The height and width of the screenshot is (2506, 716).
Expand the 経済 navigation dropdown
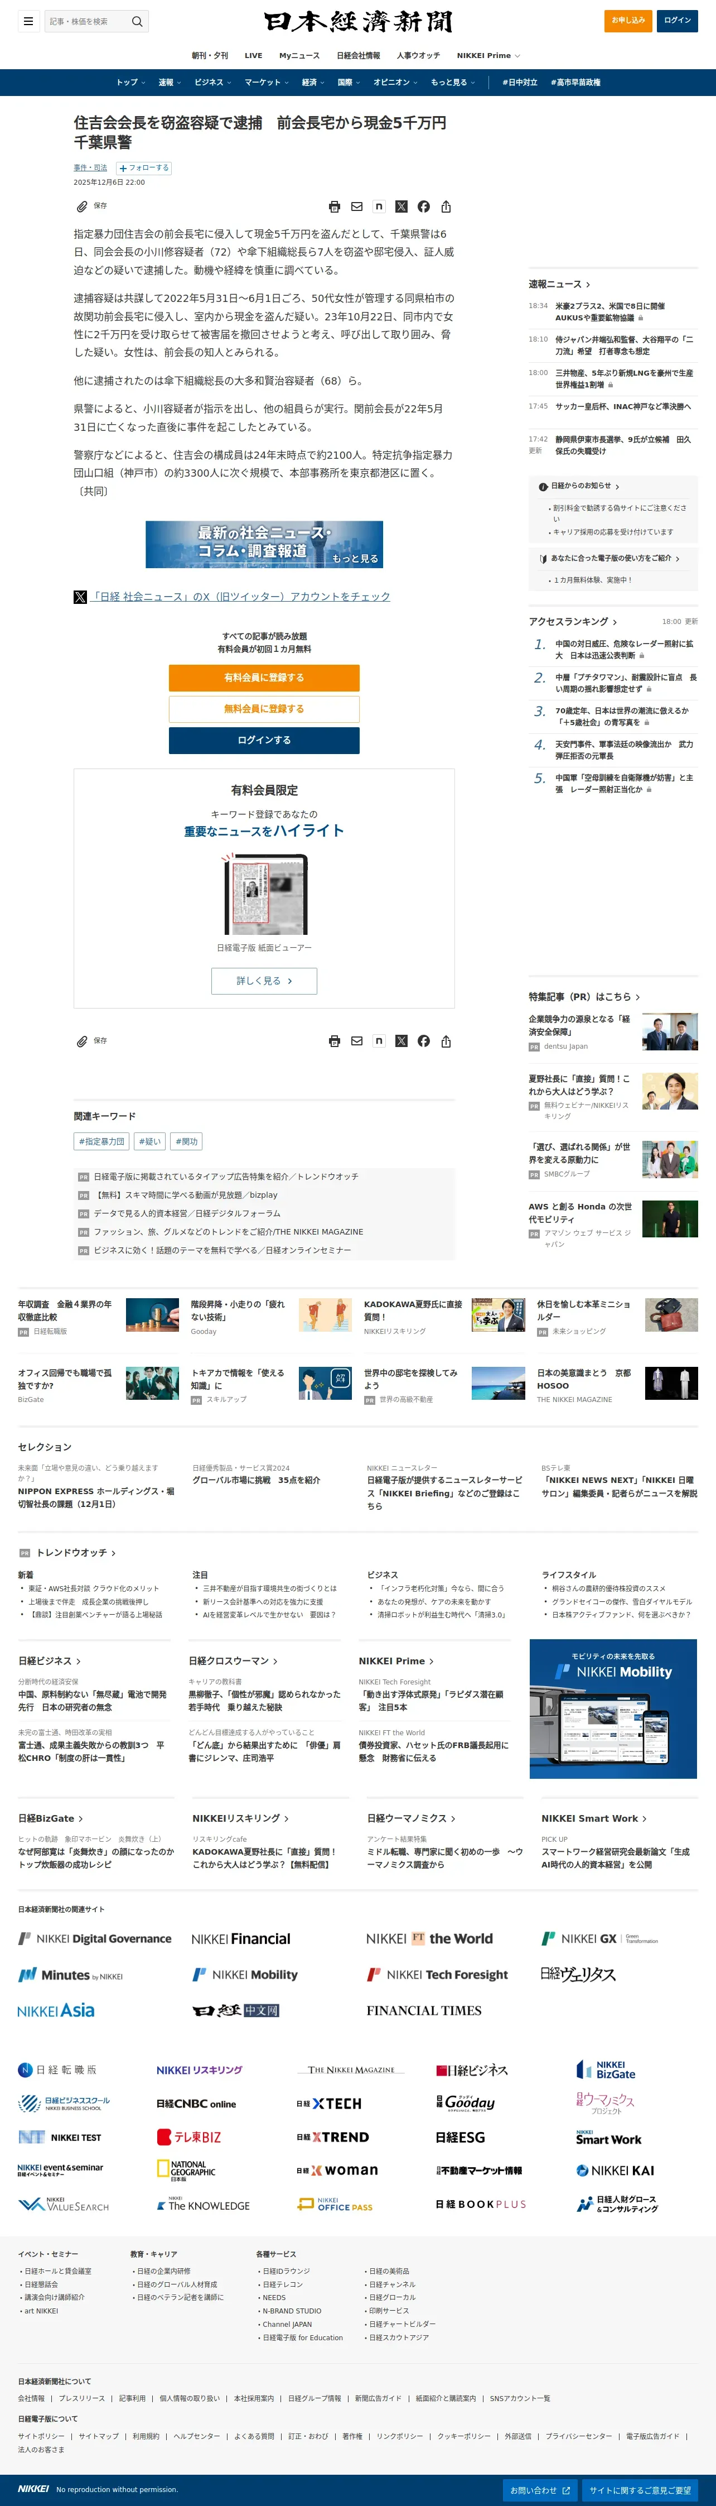(313, 83)
